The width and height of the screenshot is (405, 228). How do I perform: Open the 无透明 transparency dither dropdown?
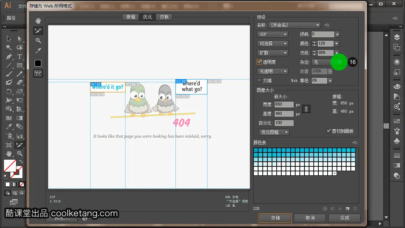click(272, 71)
